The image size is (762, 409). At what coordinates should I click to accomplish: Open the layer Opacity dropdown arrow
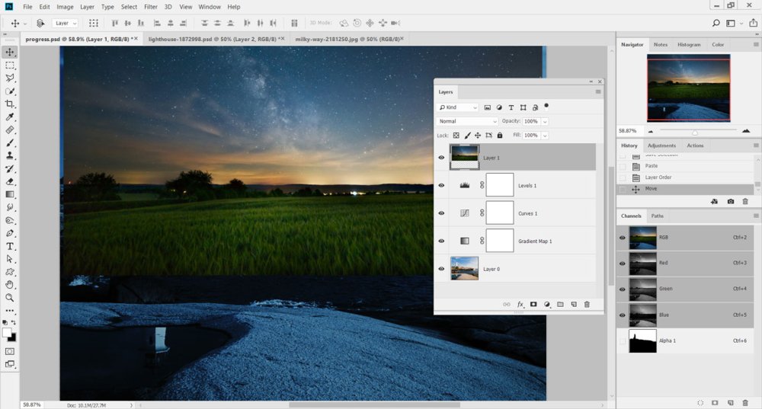point(545,121)
